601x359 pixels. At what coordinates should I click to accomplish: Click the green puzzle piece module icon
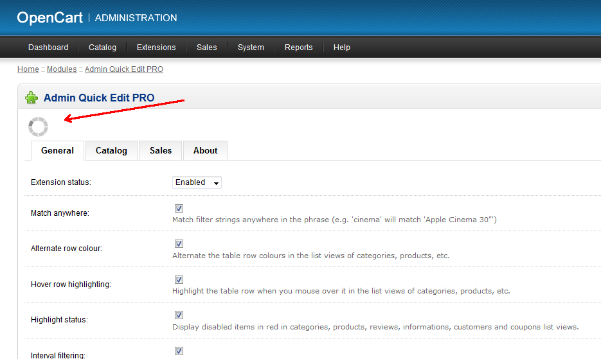click(x=31, y=98)
